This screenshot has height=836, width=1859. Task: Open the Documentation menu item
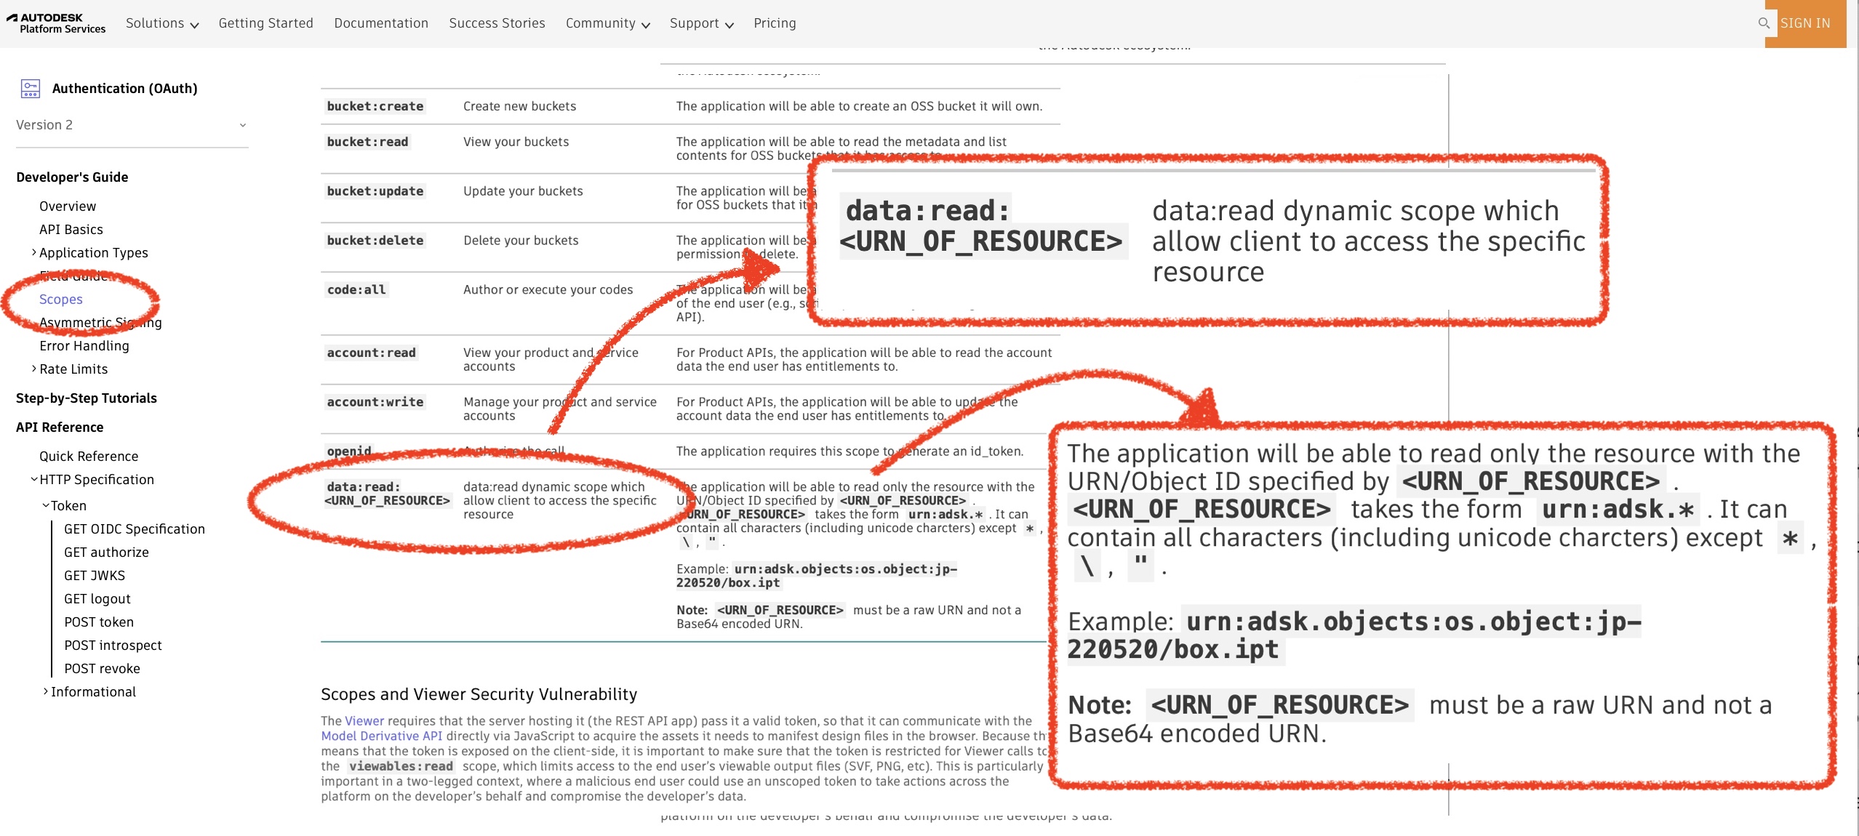click(381, 23)
